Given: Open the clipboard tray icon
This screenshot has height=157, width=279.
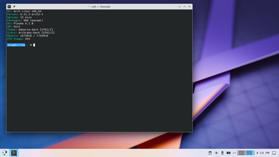Looking at the screenshot, I should [x=210, y=153].
